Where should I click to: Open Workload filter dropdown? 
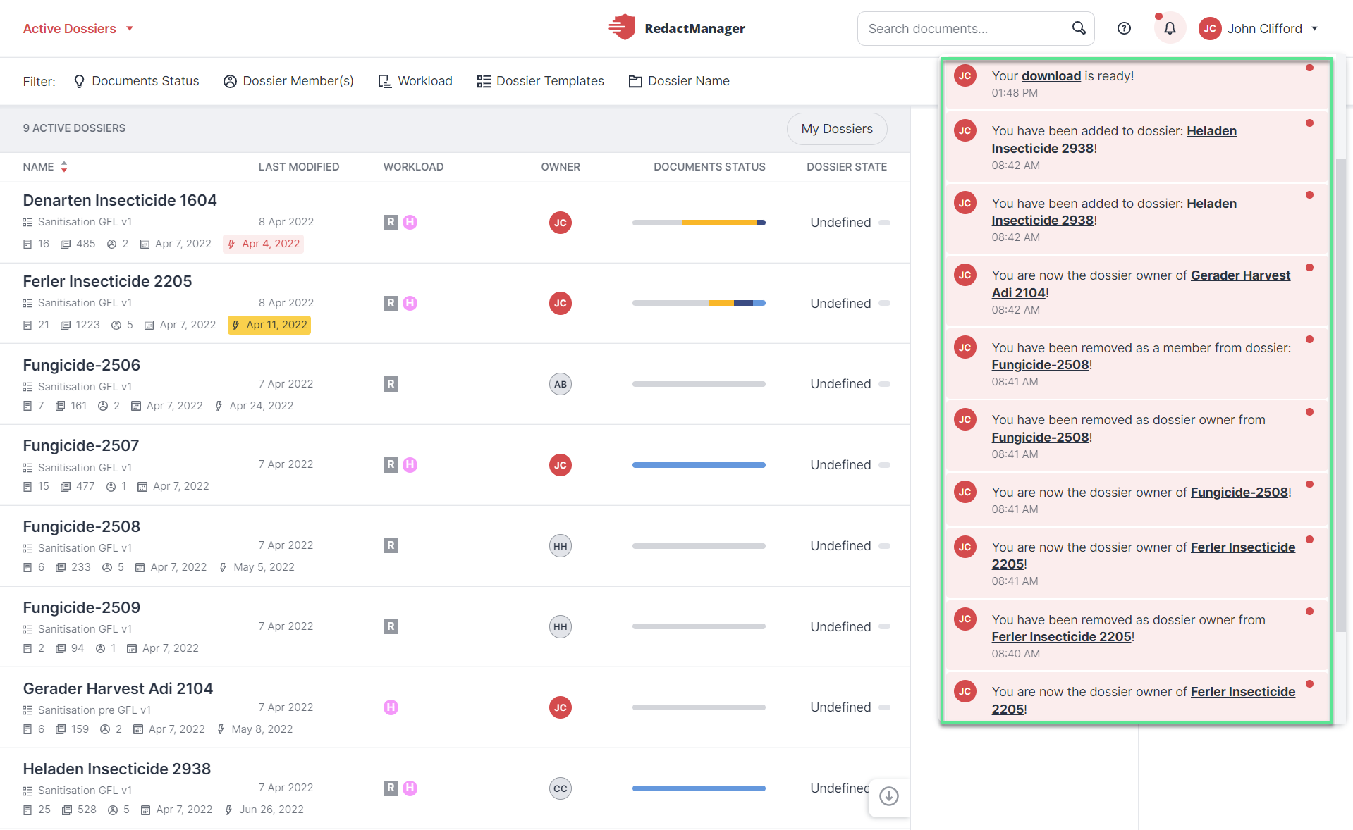tap(415, 81)
